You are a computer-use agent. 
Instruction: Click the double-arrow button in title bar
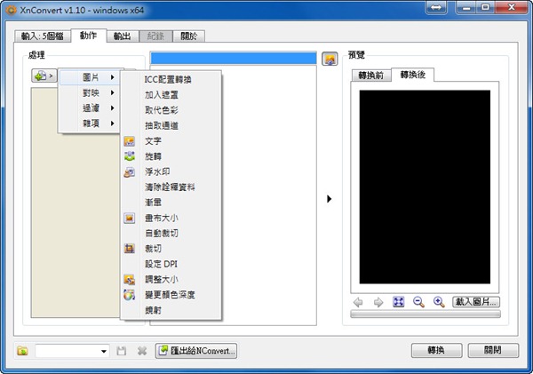pyautogui.click(x=436, y=7)
